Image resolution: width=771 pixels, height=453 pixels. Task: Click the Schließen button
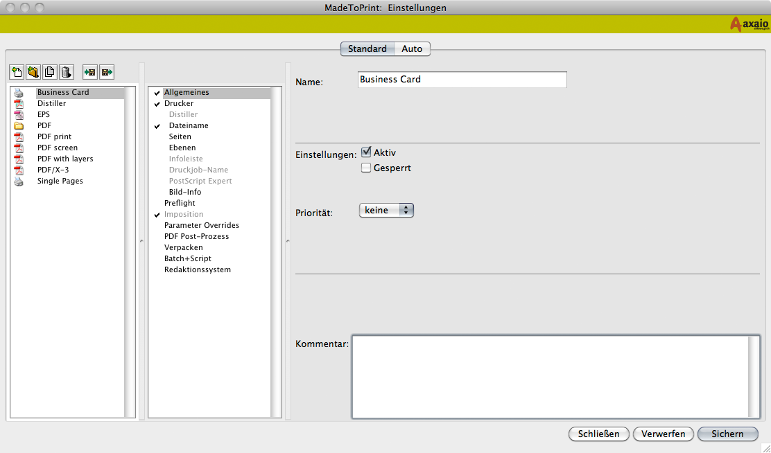point(598,434)
